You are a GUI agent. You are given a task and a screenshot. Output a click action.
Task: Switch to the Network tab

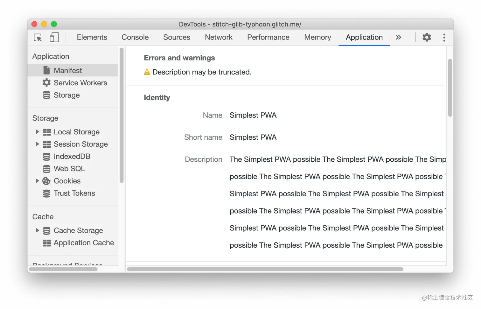[219, 37]
